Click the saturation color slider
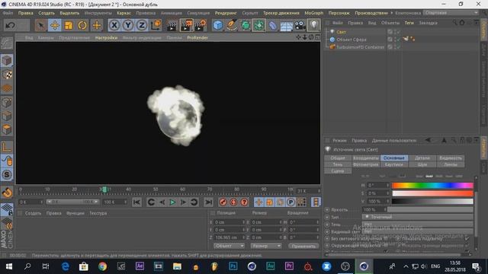The image size is (488, 274). (432, 193)
